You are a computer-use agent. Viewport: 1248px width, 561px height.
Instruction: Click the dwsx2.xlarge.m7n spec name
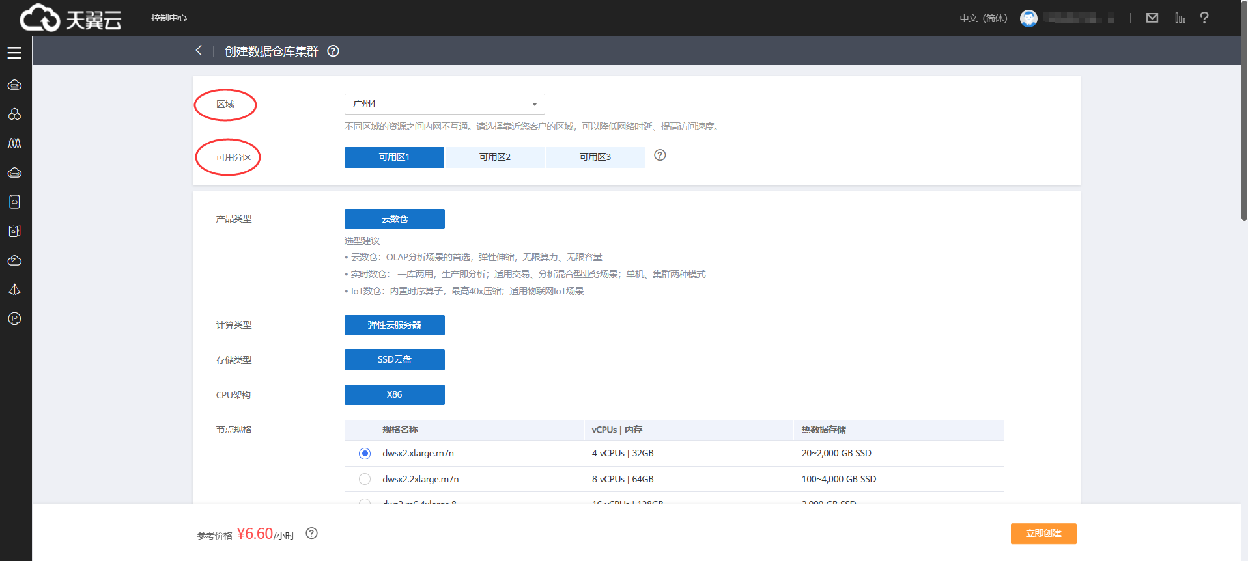tap(418, 453)
